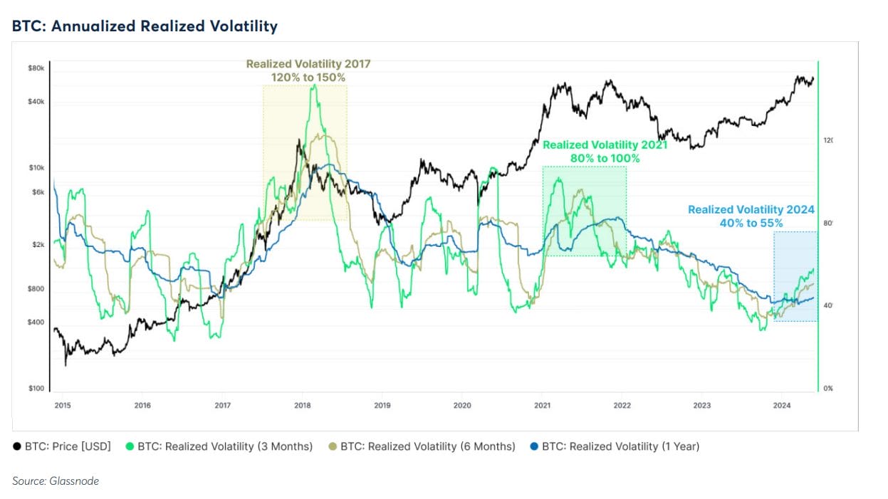Click the olive 6 Months legend dot
The image size is (888, 499).
point(331,447)
